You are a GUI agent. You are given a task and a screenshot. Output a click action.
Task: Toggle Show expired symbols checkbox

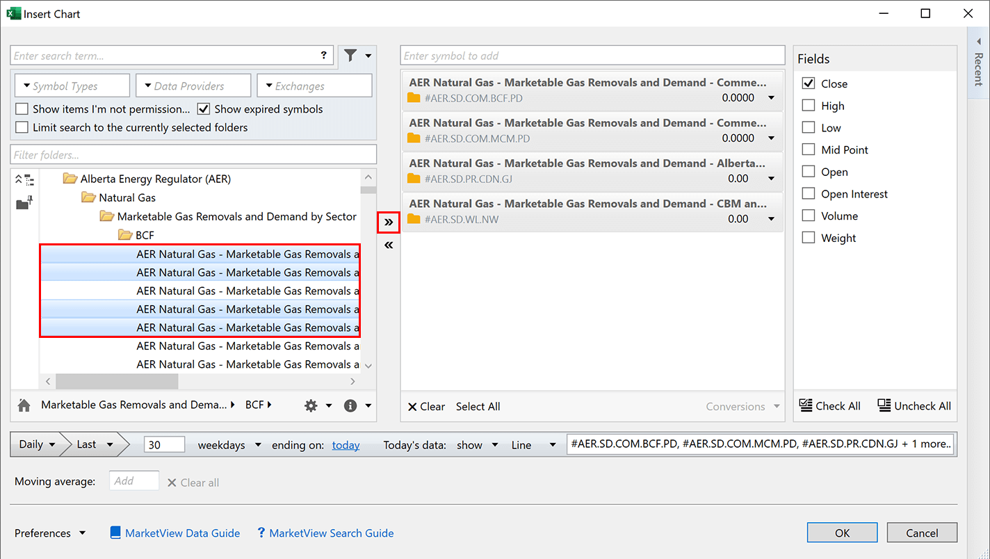(204, 109)
